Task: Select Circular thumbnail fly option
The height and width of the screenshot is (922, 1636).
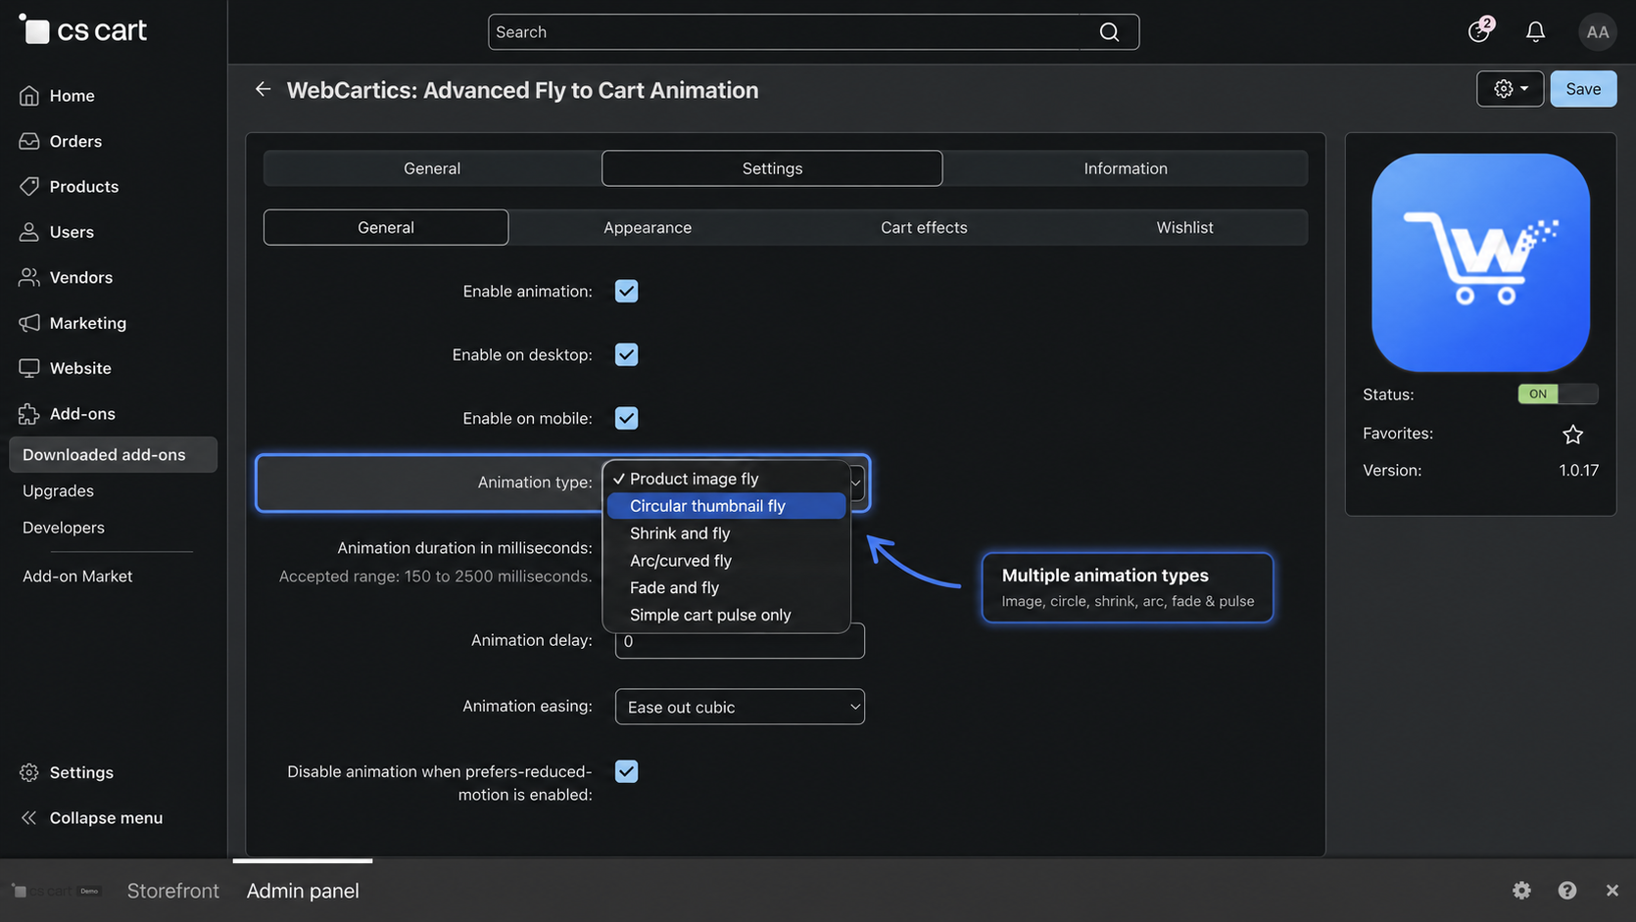Action: click(726, 506)
